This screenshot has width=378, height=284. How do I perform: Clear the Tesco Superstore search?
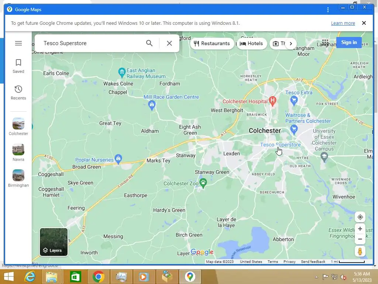[x=169, y=43]
